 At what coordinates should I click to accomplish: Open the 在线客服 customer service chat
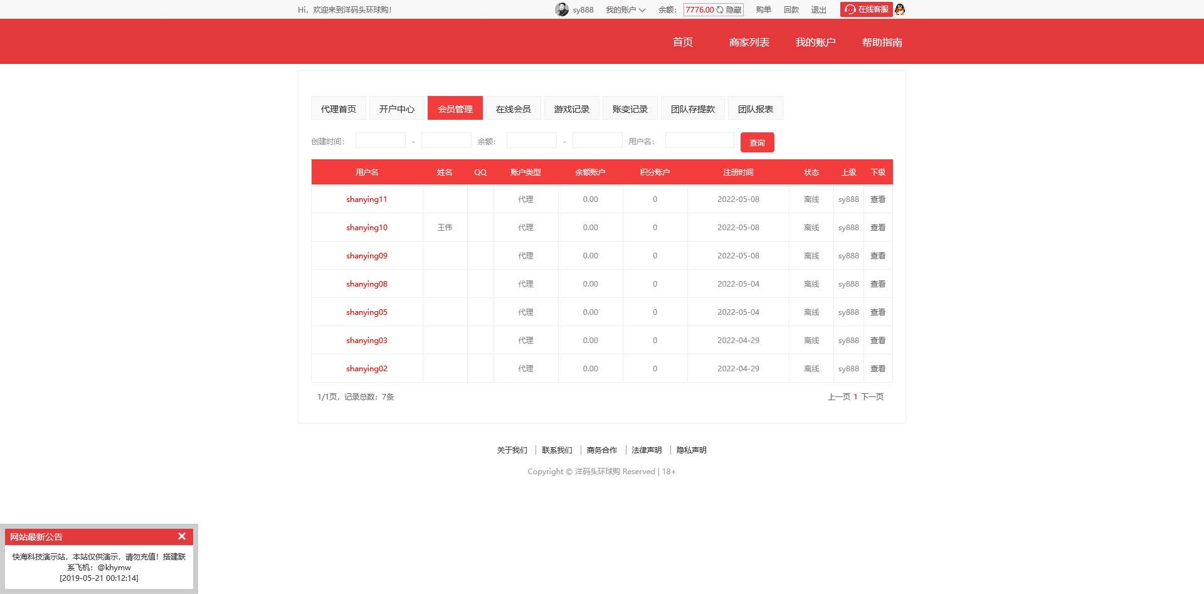866,9
